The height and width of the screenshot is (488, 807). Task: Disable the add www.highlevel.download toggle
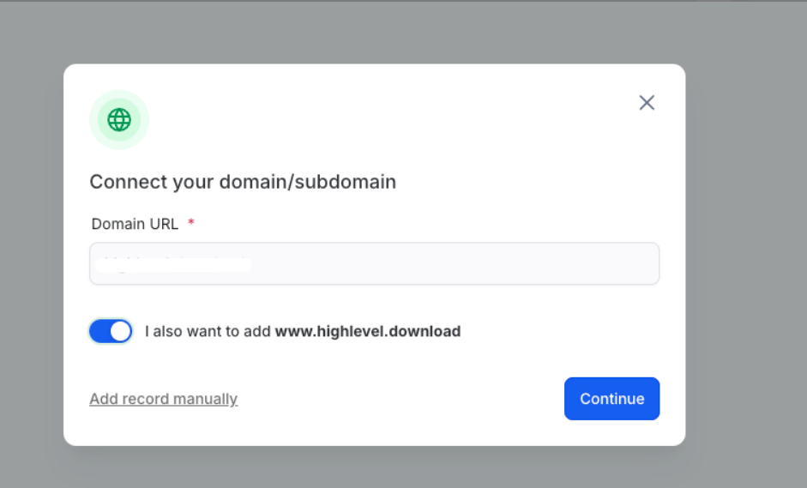[111, 331]
